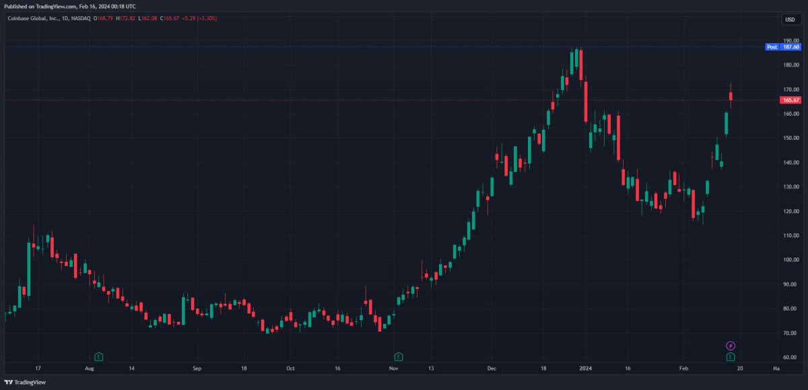Click the 190.00 price axis label
Image resolution: width=808 pixels, height=390 pixels.
pyautogui.click(x=790, y=41)
